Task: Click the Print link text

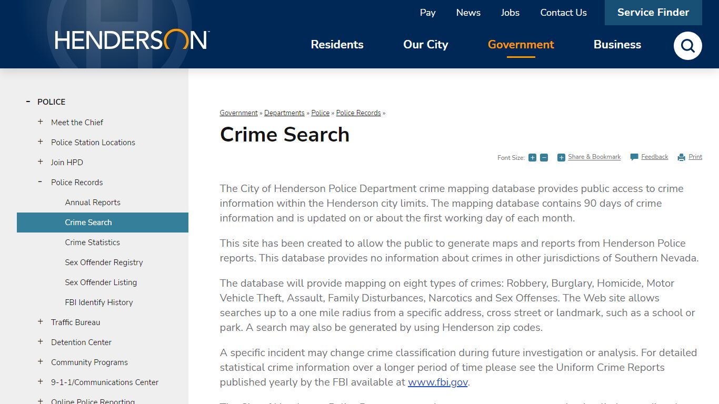Action: point(695,157)
